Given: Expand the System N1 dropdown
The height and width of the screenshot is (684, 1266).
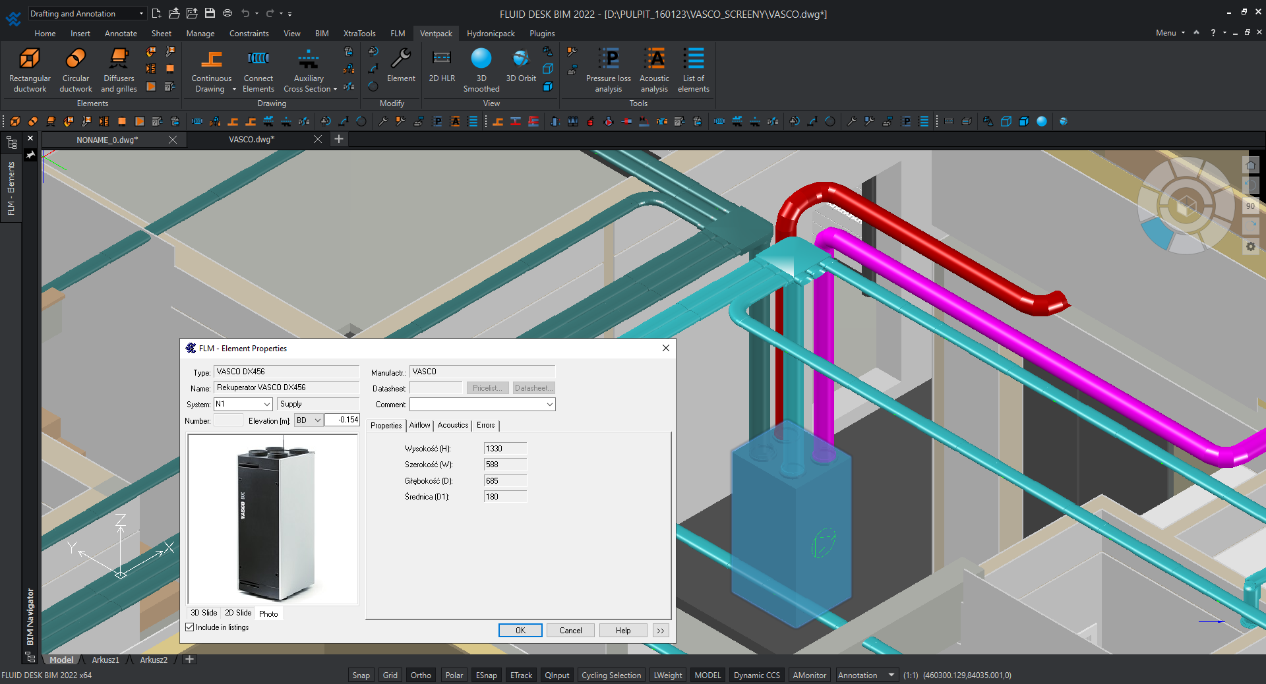Looking at the screenshot, I should (267, 405).
